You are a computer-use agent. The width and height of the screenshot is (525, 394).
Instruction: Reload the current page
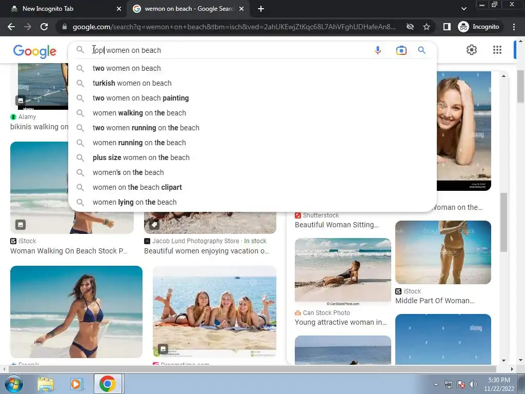coord(44,27)
